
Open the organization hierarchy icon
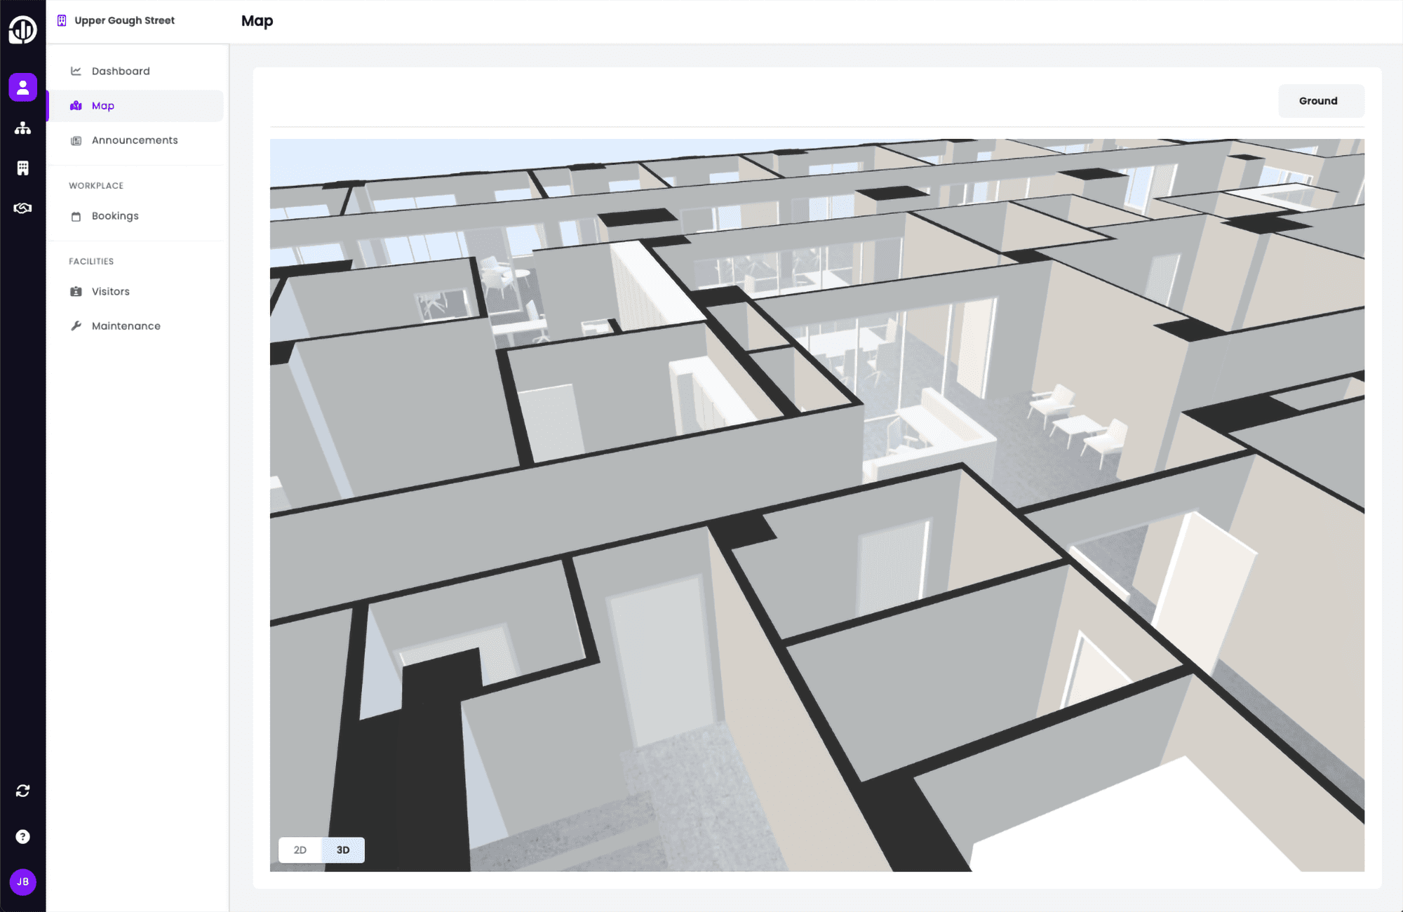(22, 128)
